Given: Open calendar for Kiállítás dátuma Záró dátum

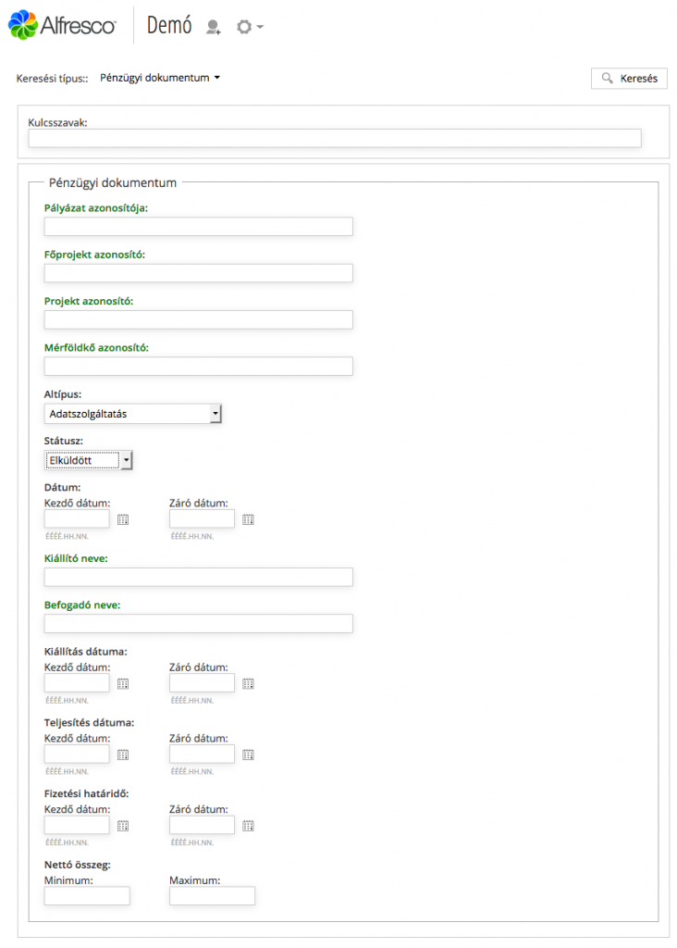Looking at the screenshot, I should click(x=248, y=683).
